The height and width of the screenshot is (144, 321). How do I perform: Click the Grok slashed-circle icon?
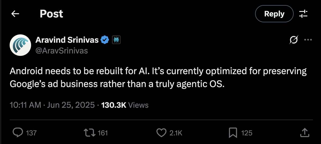tap(293, 40)
